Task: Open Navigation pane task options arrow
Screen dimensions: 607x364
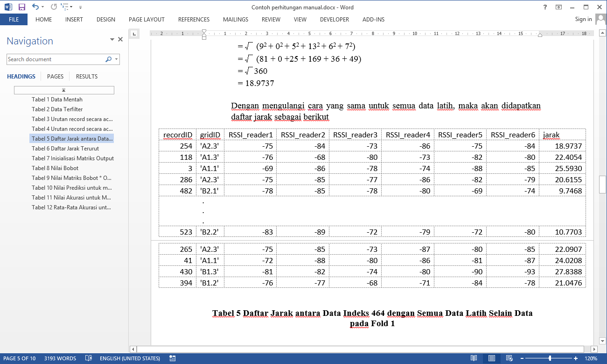Action: (112, 40)
